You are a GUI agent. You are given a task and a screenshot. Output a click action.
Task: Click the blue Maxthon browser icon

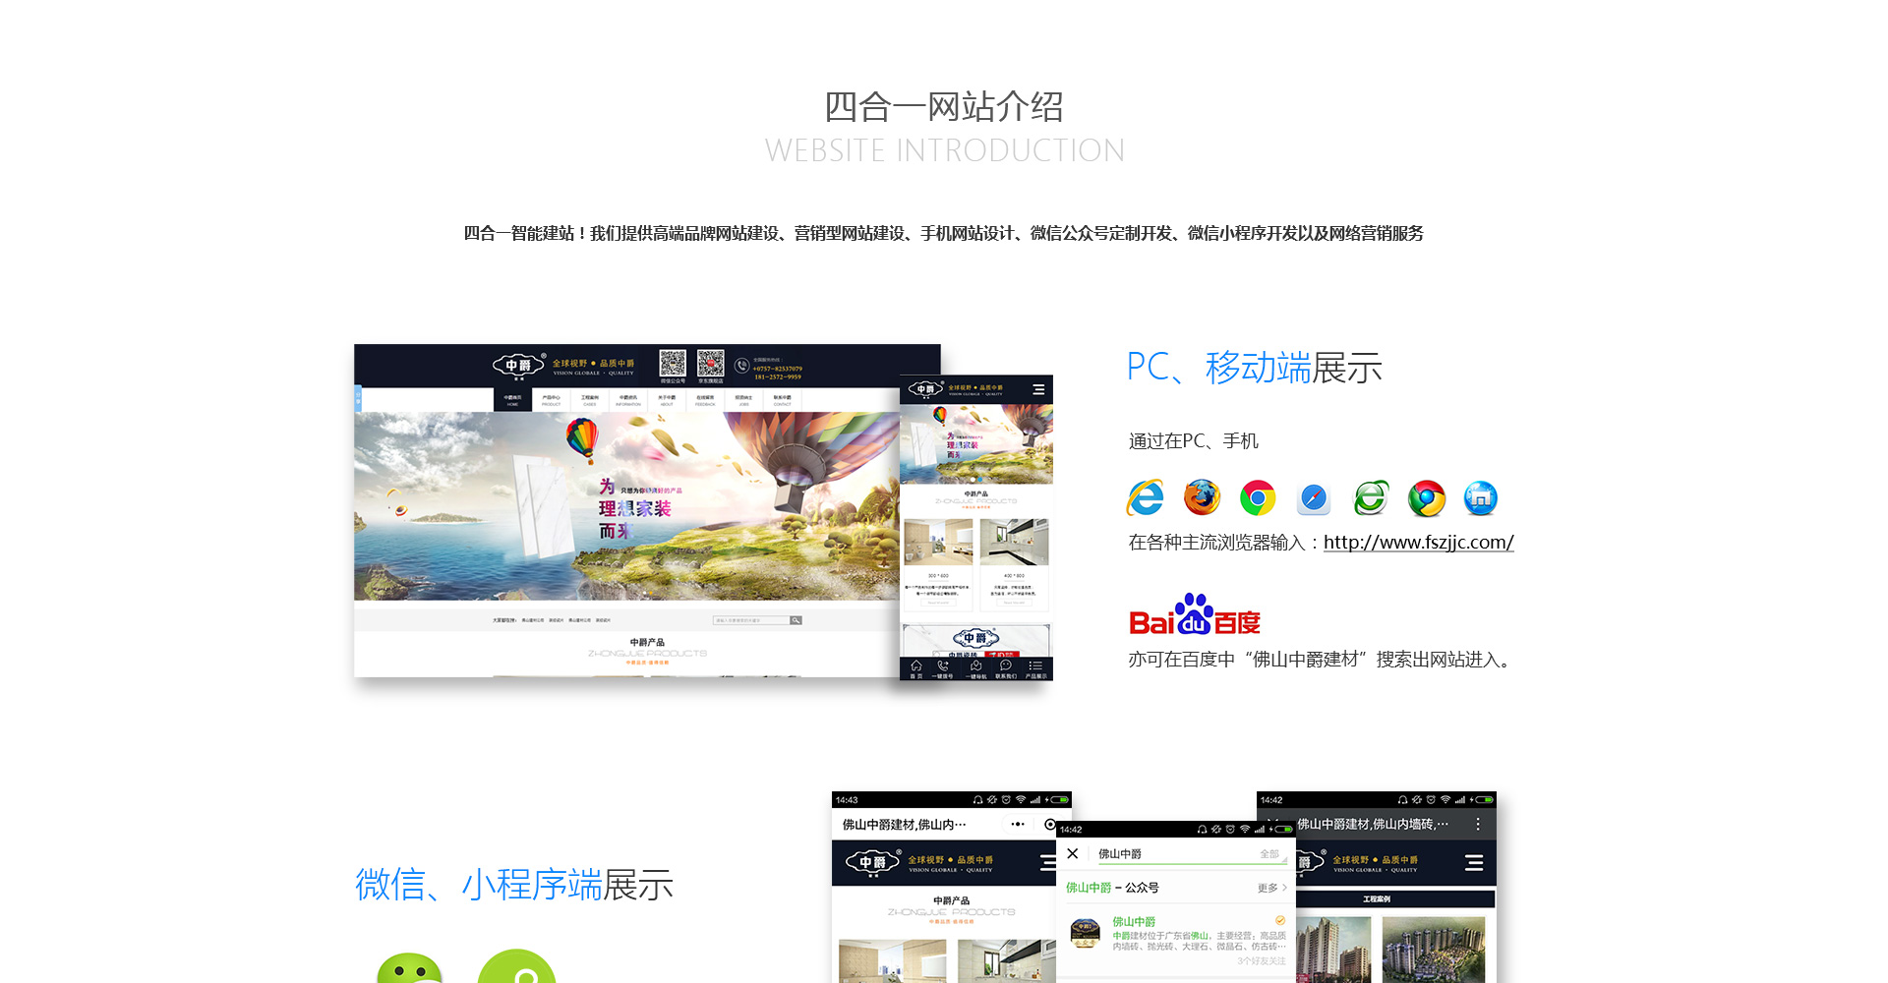coord(1481,498)
